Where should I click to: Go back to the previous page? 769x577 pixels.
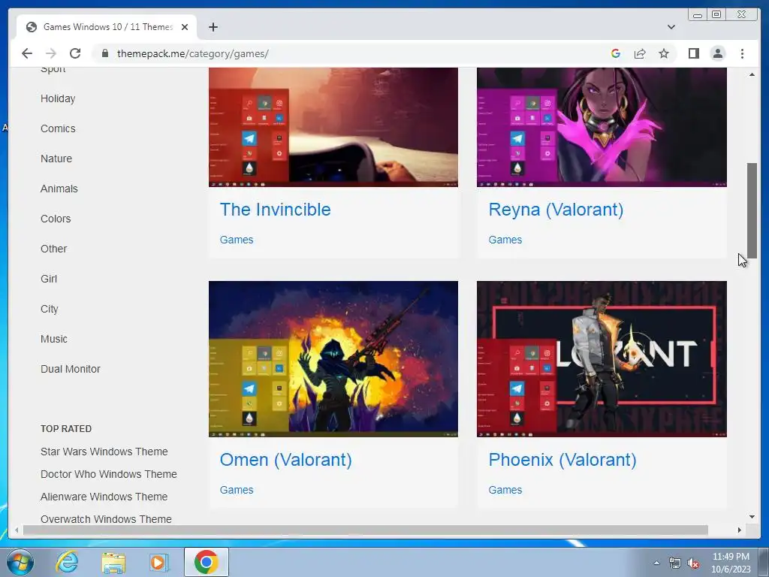(x=27, y=53)
